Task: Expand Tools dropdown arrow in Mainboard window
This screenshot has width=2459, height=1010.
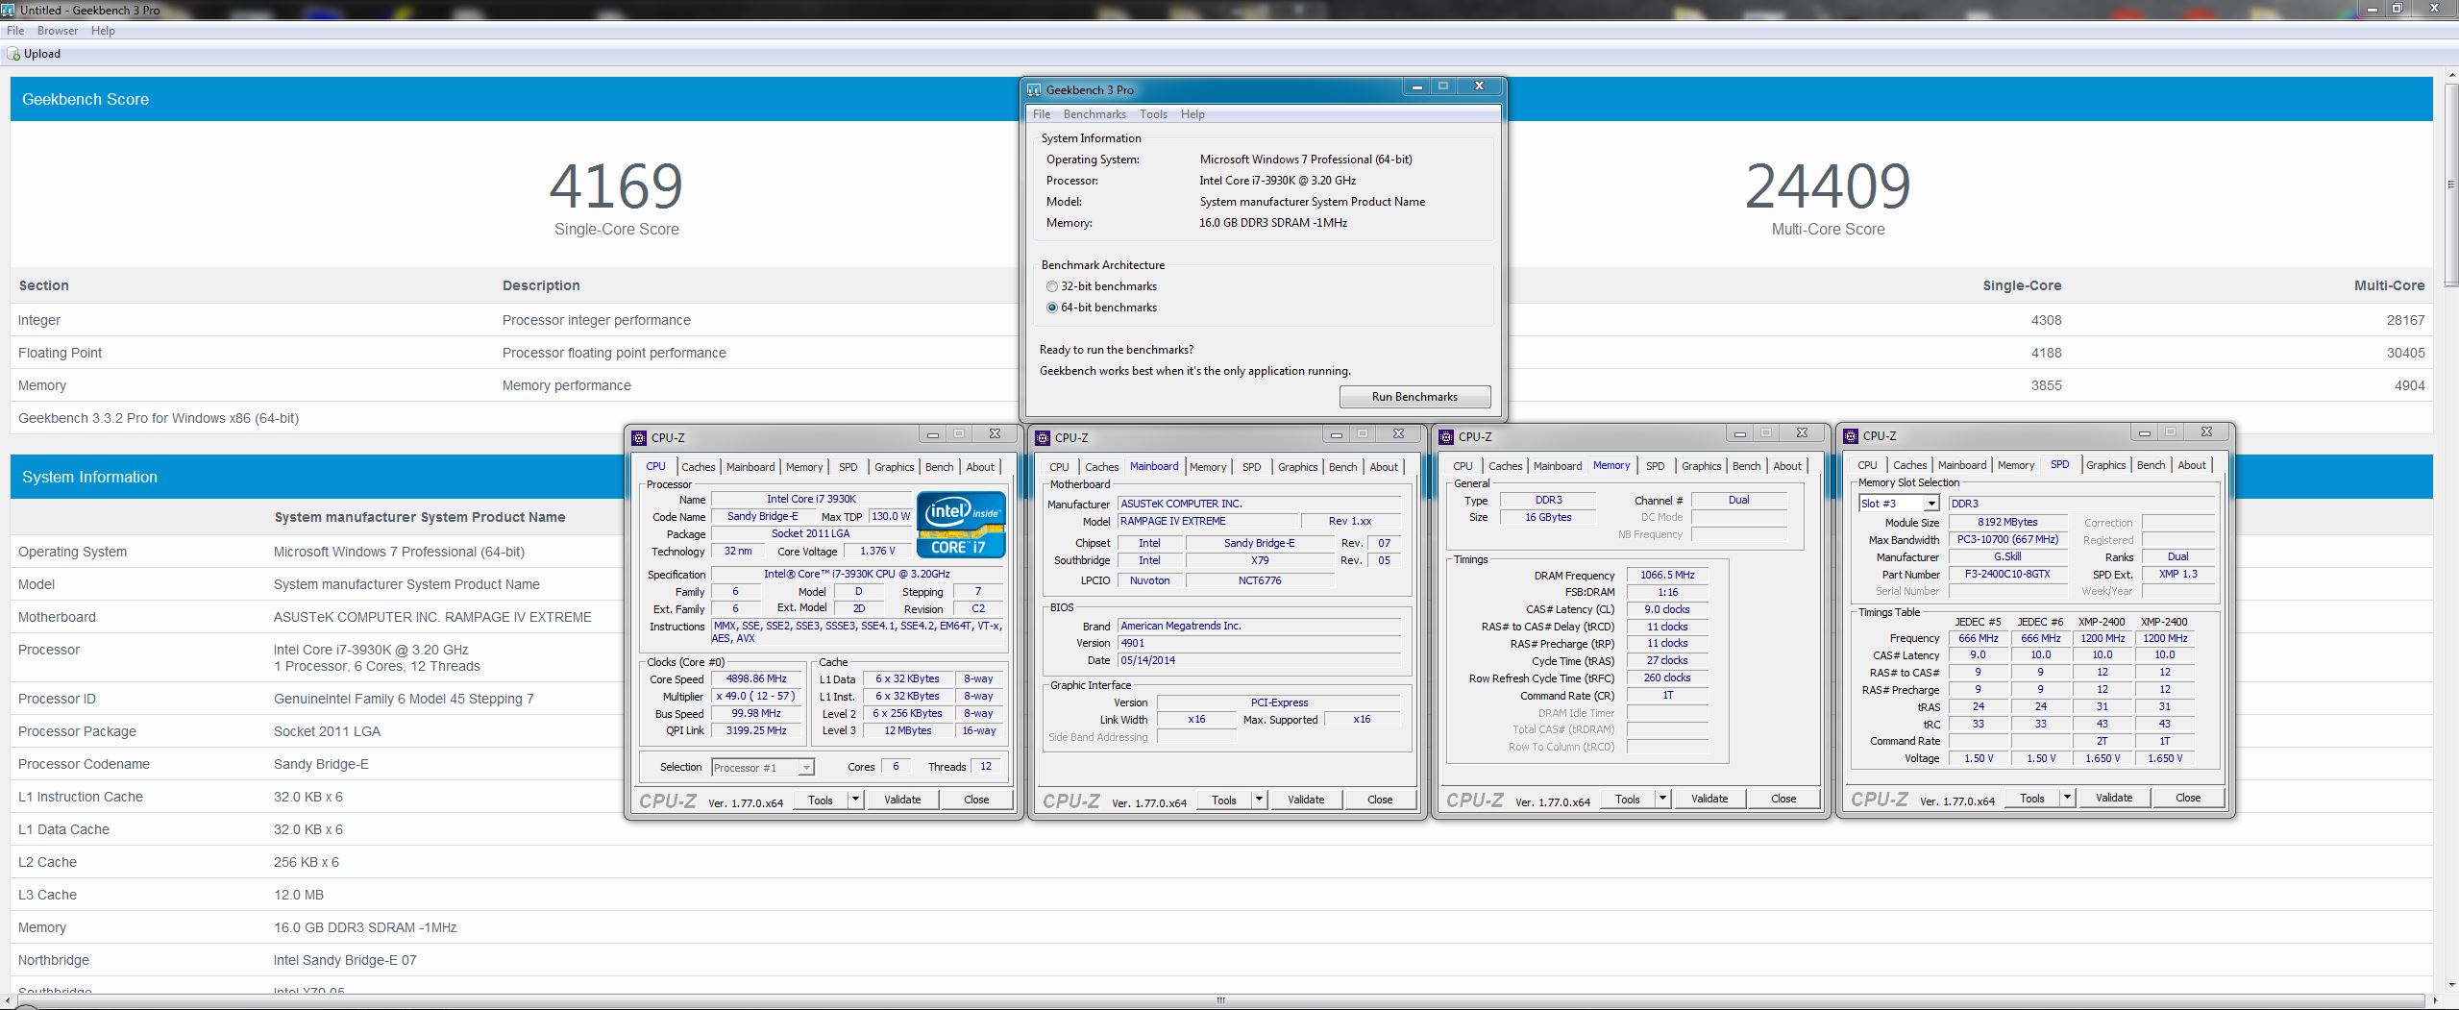Action: tap(1259, 800)
